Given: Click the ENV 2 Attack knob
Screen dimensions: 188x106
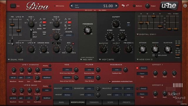Looking at the screenshot, I should tap(142, 49).
